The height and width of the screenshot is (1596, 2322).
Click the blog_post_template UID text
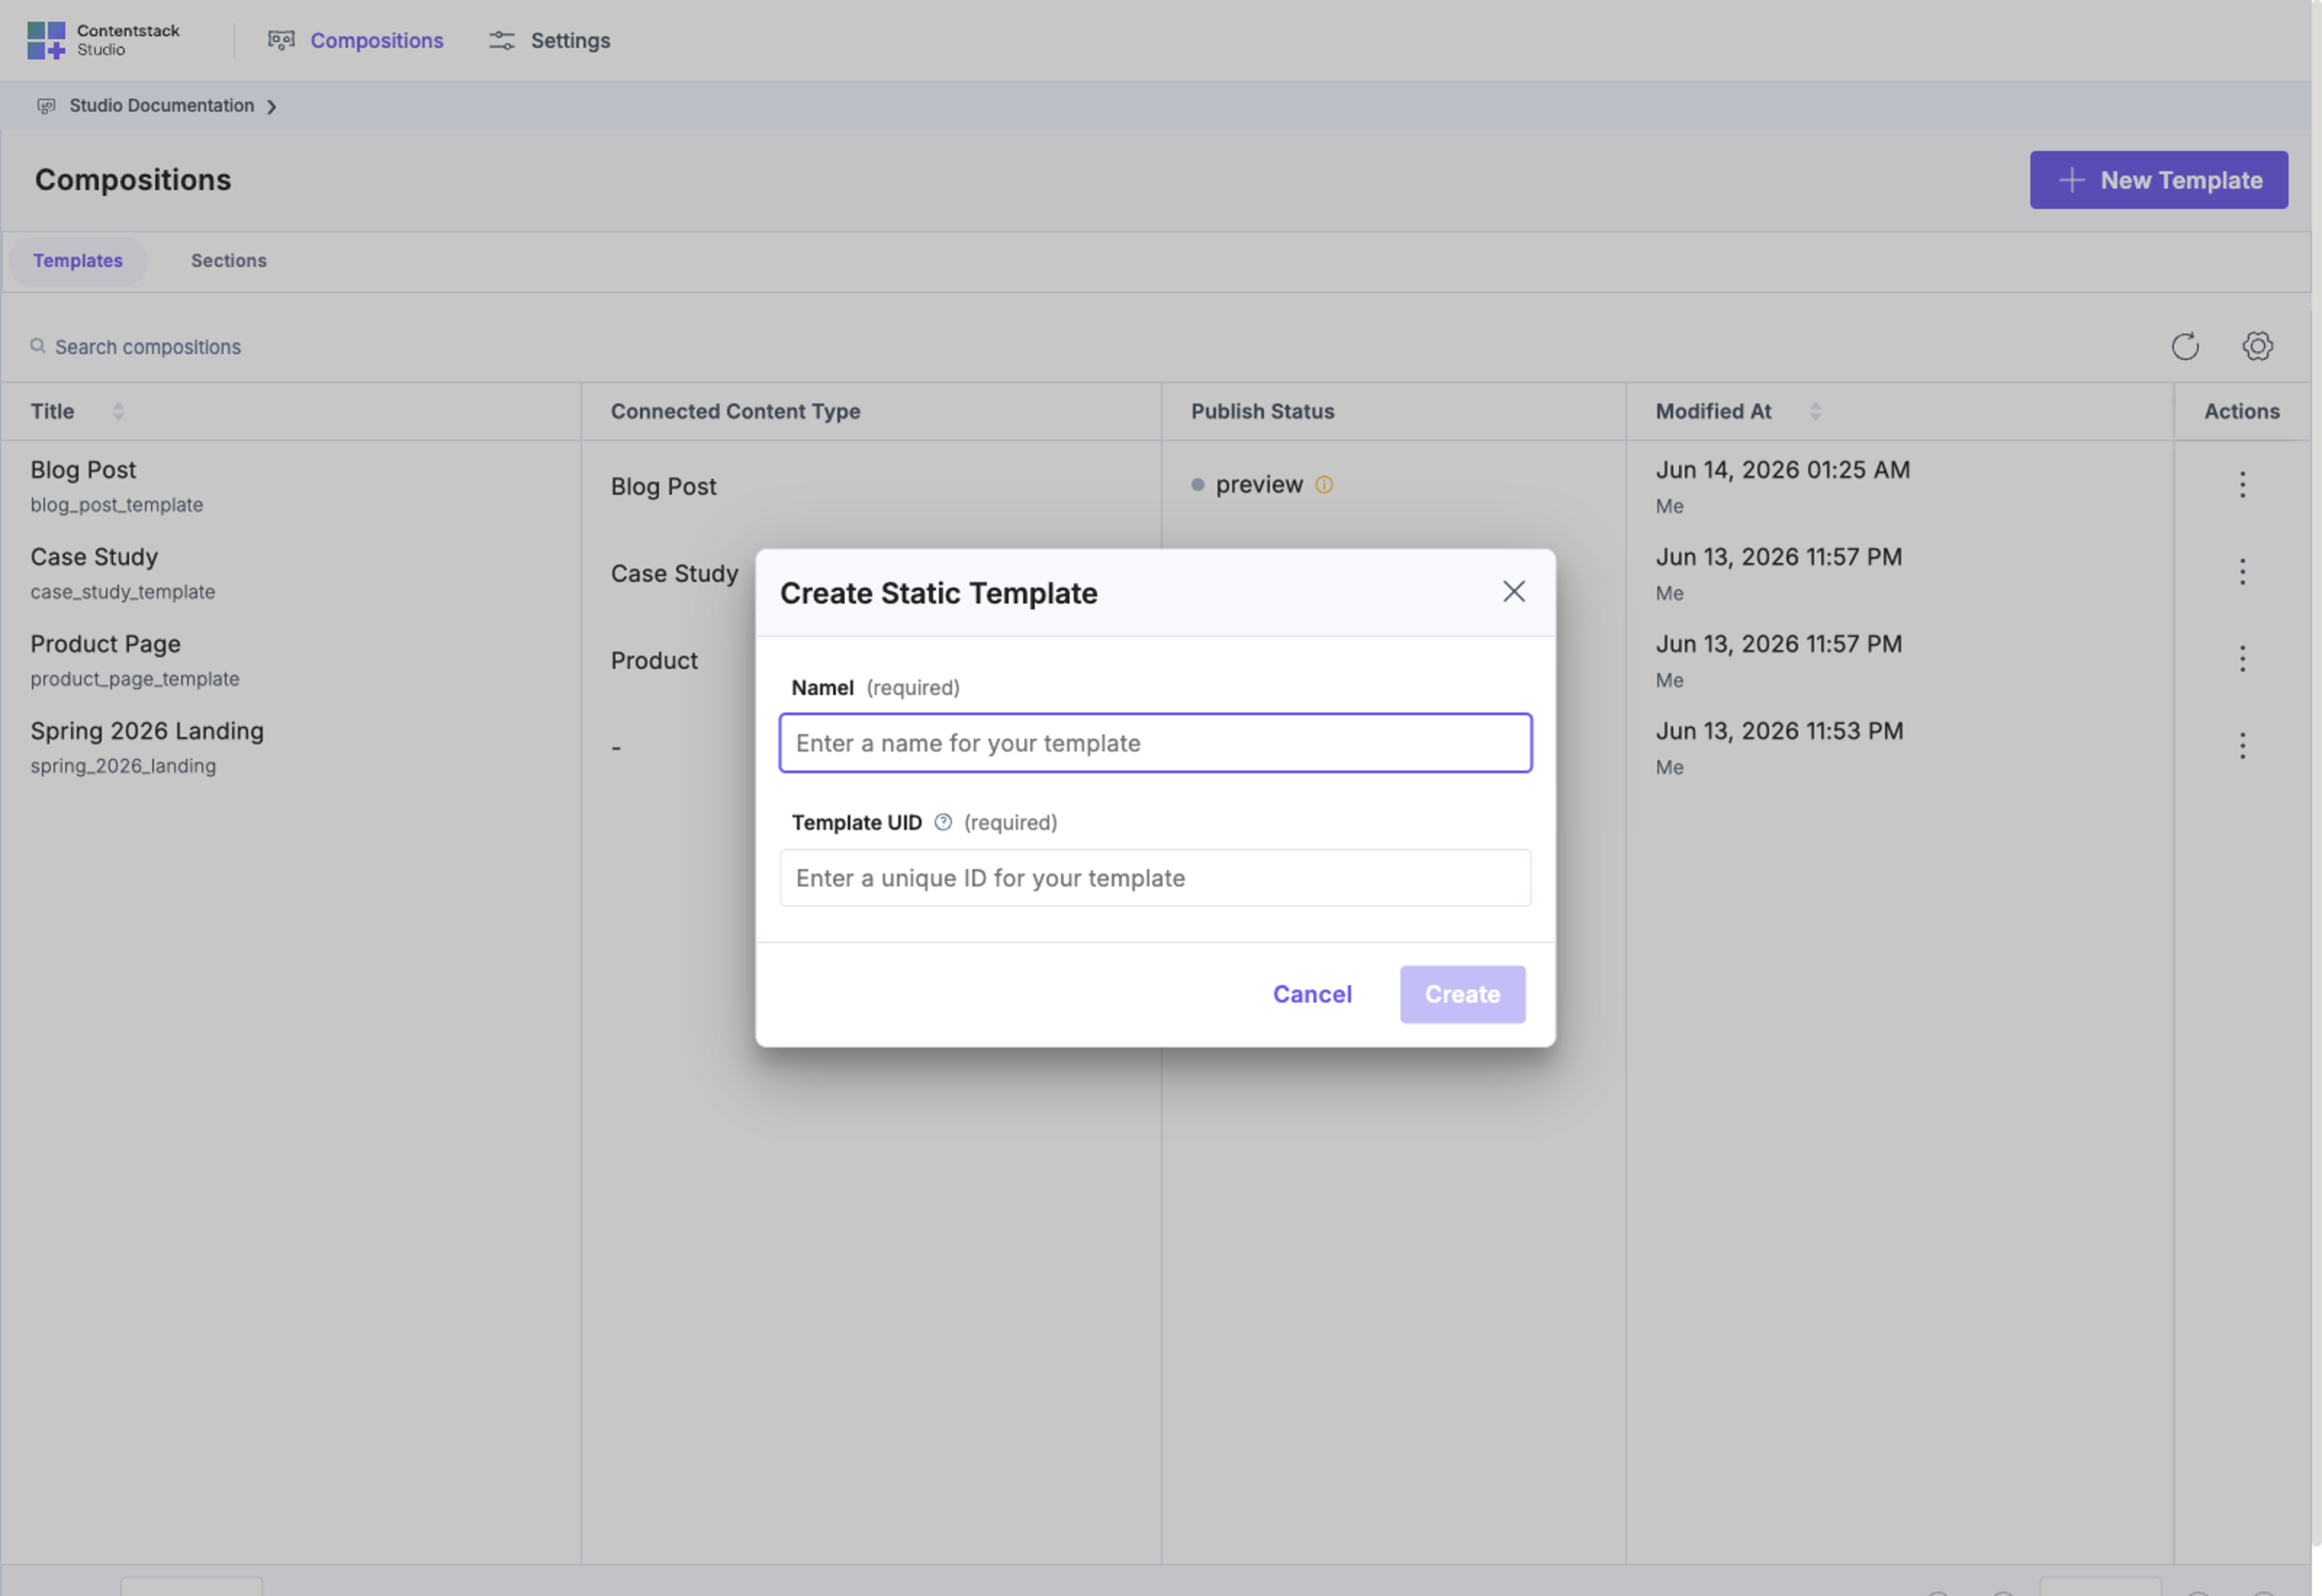[x=116, y=504]
